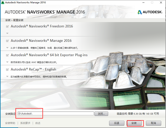Screen dimensions: 166x128
Task: Open the 安装帮助 installation help link
Action: (10, 123)
